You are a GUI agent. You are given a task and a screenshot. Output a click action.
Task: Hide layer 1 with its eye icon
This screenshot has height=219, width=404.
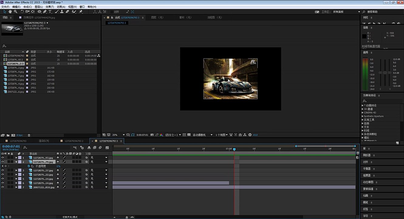[x=2, y=158]
